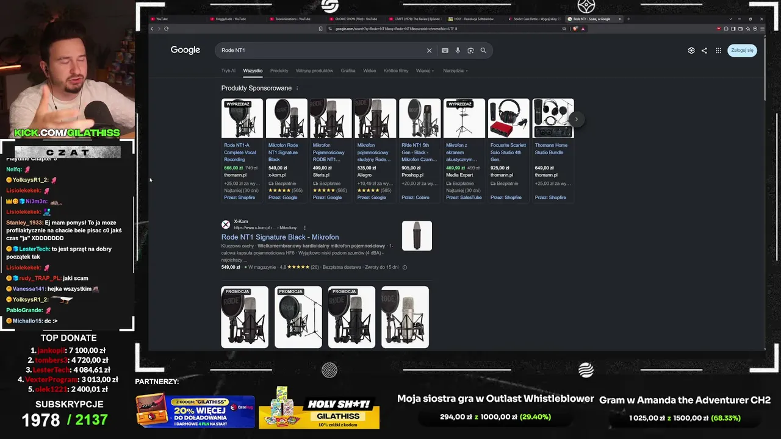Switch to the Krótkie filmy tab
This screenshot has width=781, height=439.
[x=396, y=71]
